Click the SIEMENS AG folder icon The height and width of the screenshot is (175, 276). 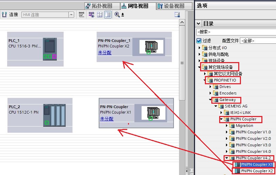pyautogui.click(x=221, y=106)
